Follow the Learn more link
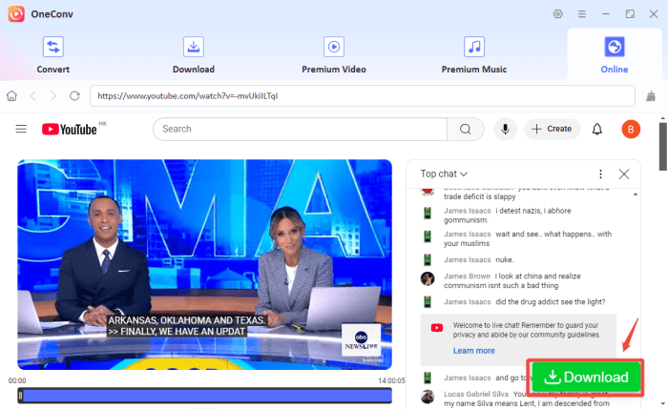 (473, 351)
